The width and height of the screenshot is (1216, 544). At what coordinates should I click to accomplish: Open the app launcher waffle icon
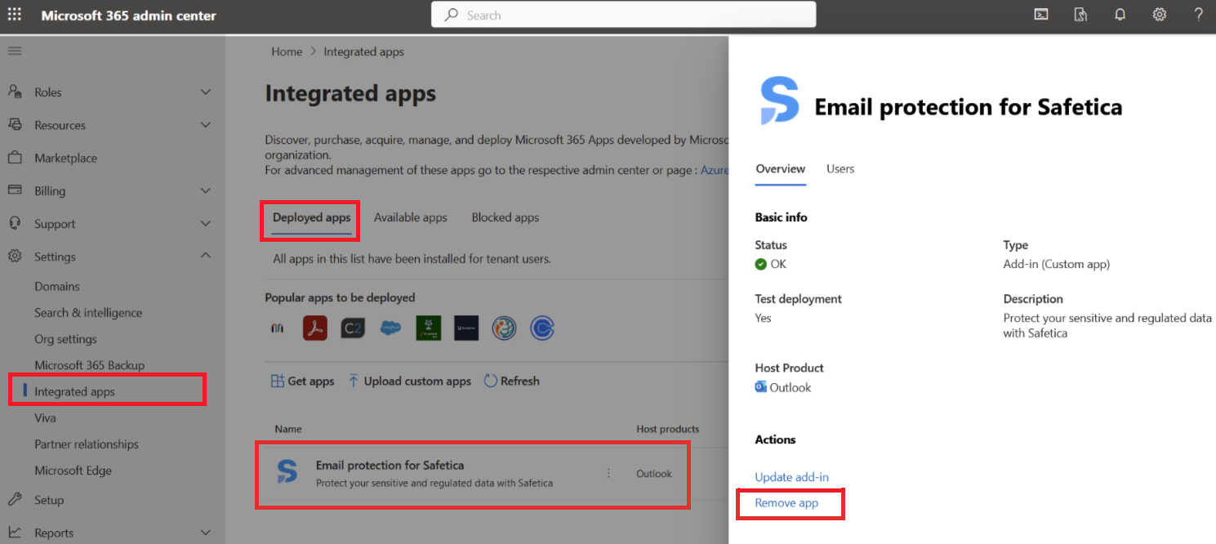(x=15, y=15)
